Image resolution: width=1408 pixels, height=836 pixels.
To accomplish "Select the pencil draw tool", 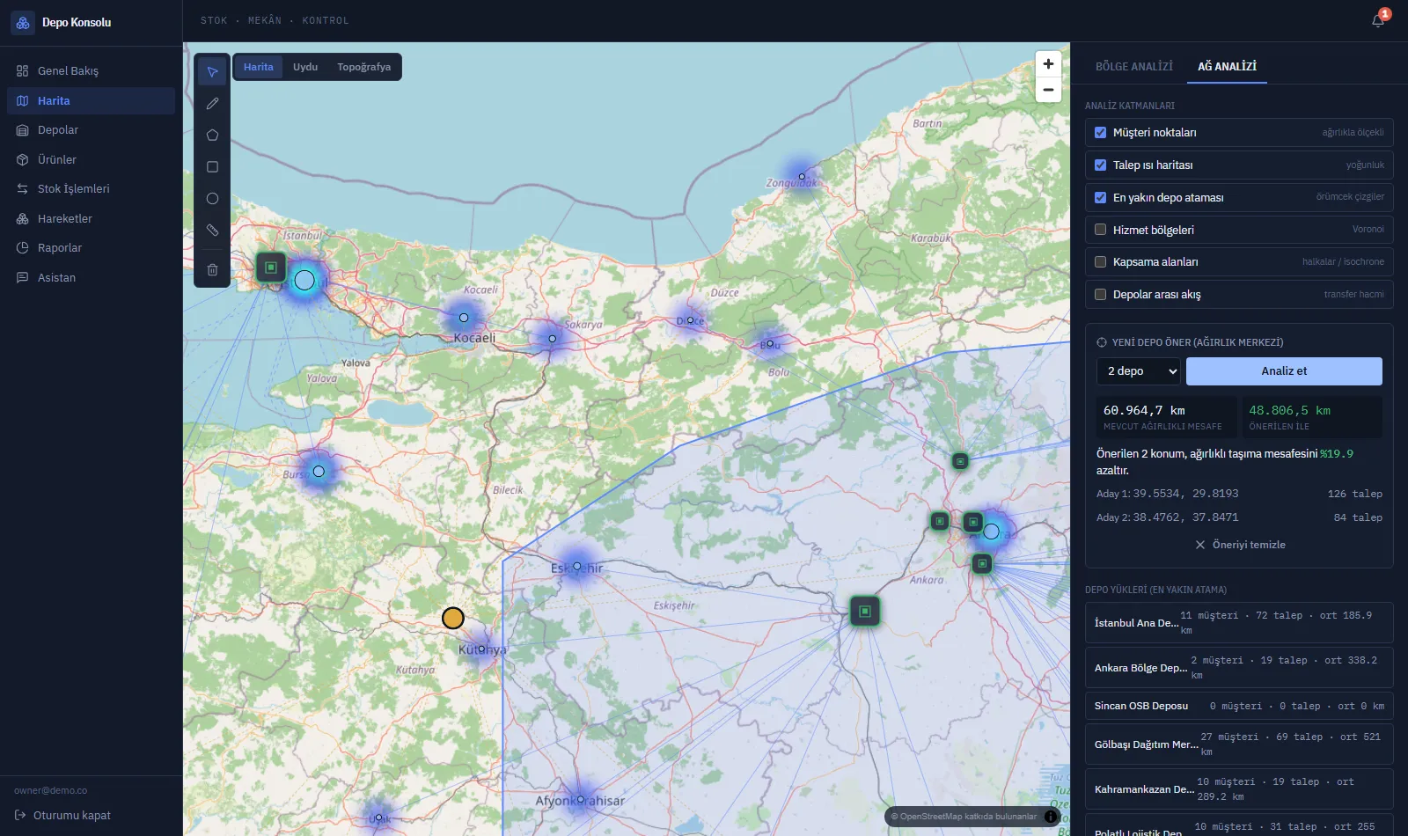I will [212, 104].
